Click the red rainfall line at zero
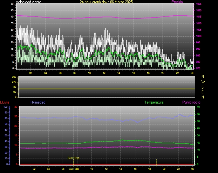The height and width of the screenshot is (173, 218). coord(107,164)
